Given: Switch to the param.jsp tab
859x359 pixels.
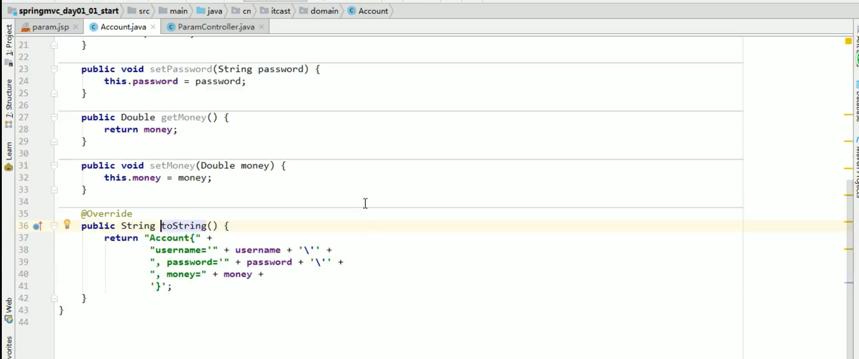Looking at the screenshot, I should (x=50, y=27).
